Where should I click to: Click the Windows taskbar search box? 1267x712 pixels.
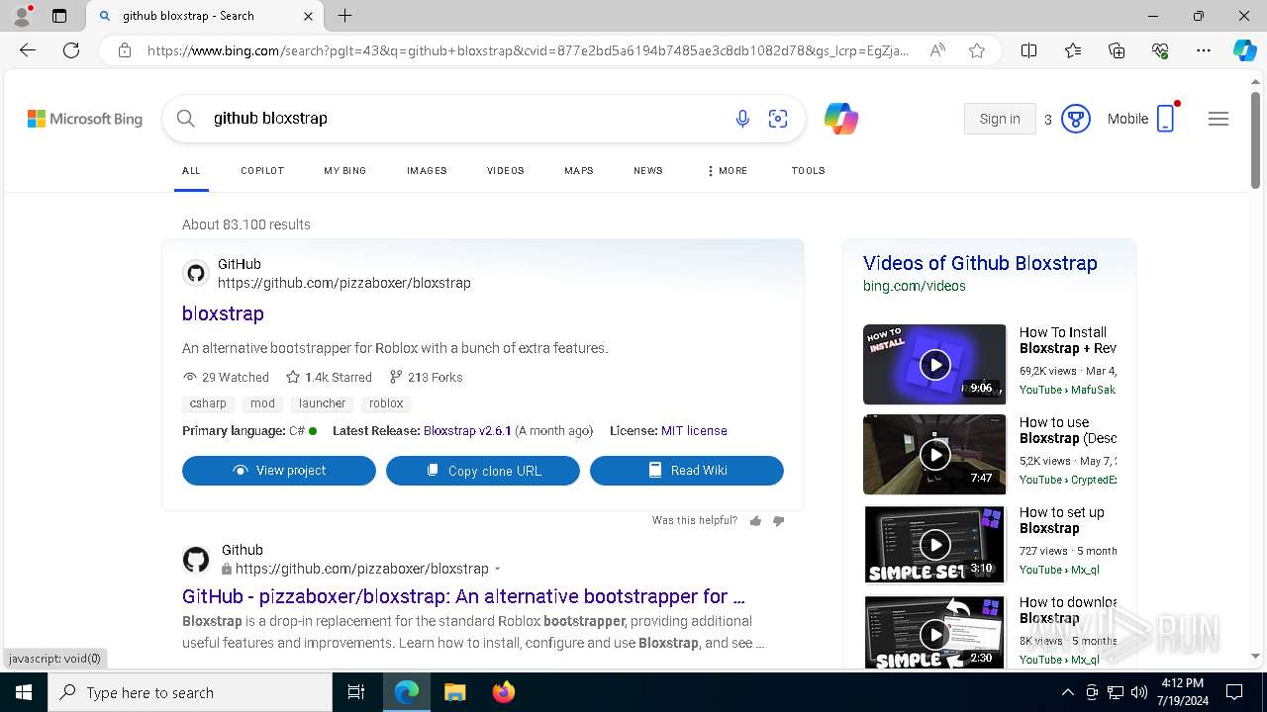[x=190, y=692]
